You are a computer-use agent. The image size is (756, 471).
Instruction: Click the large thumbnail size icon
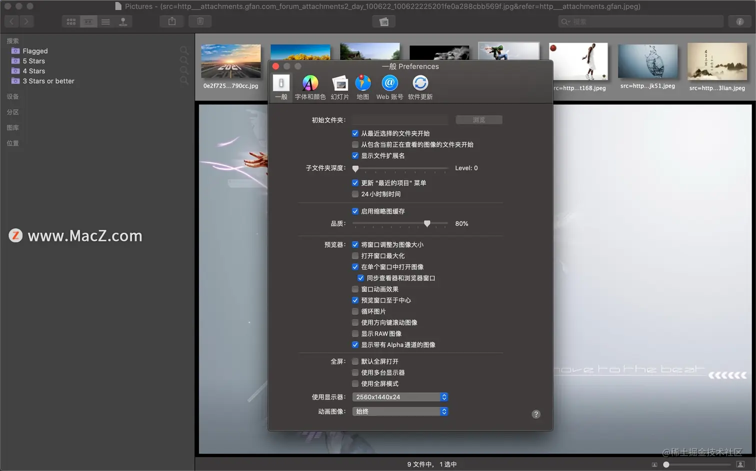tap(740, 464)
